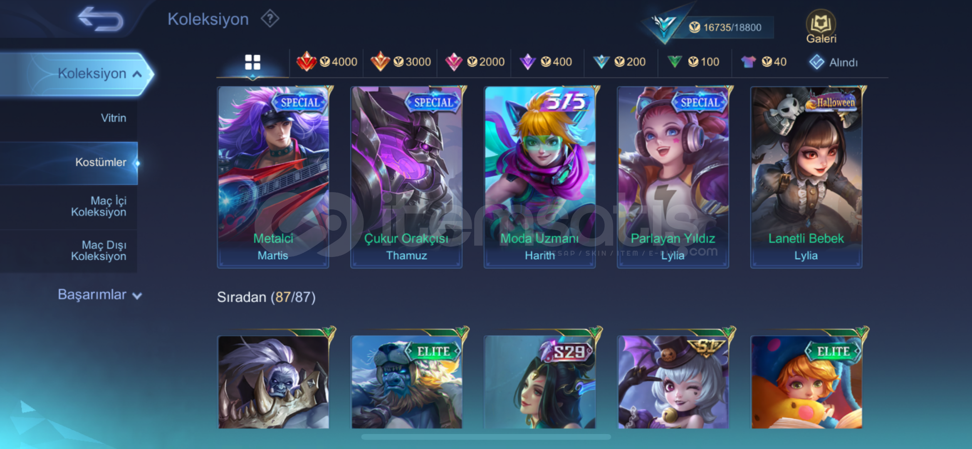Filter by the 40-point shirt icon
The width and height of the screenshot is (972, 449).
click(764, 62)
